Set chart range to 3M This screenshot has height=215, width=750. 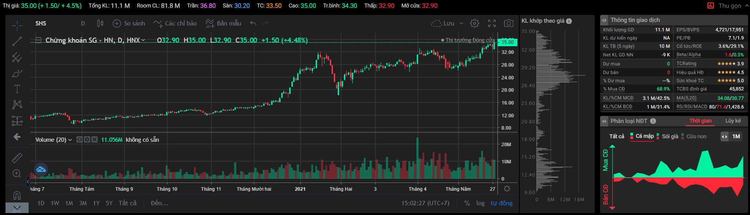pos(83,203)
